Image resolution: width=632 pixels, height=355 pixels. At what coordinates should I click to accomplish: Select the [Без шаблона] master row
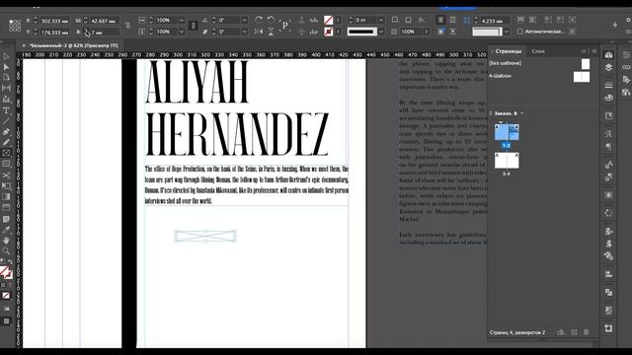(x=540, y=63)
